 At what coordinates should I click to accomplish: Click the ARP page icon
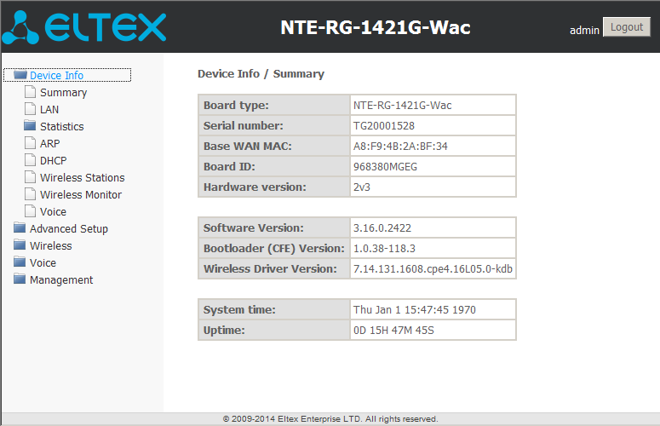(x=30, y=142)
